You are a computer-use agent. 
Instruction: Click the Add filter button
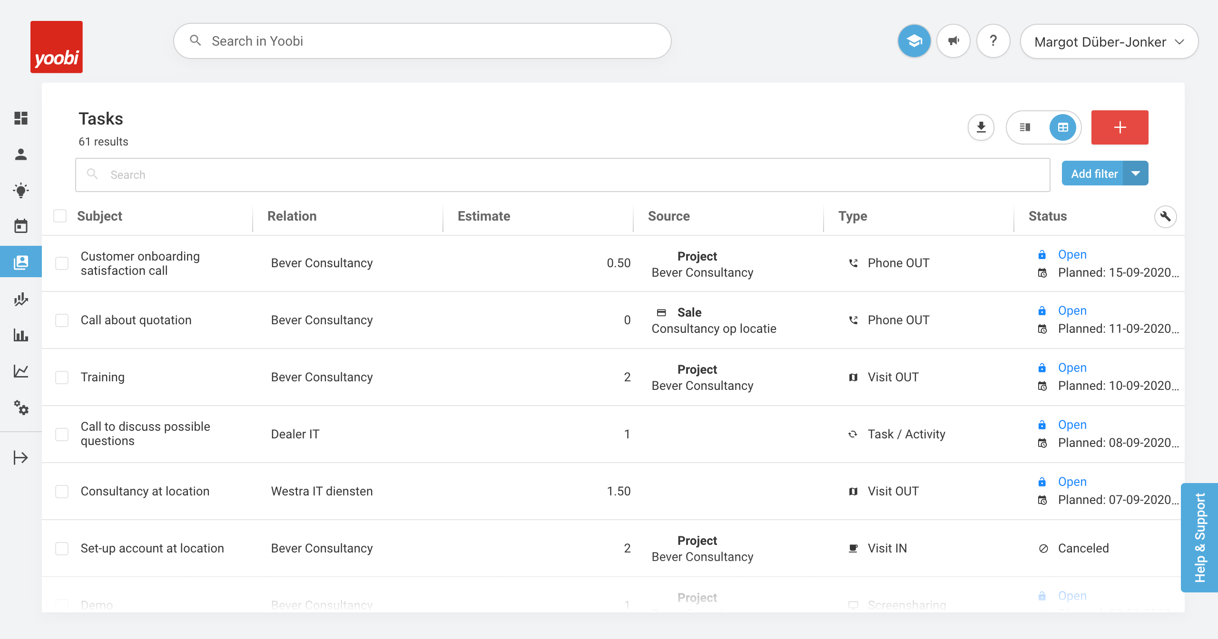pos(1093,174)
